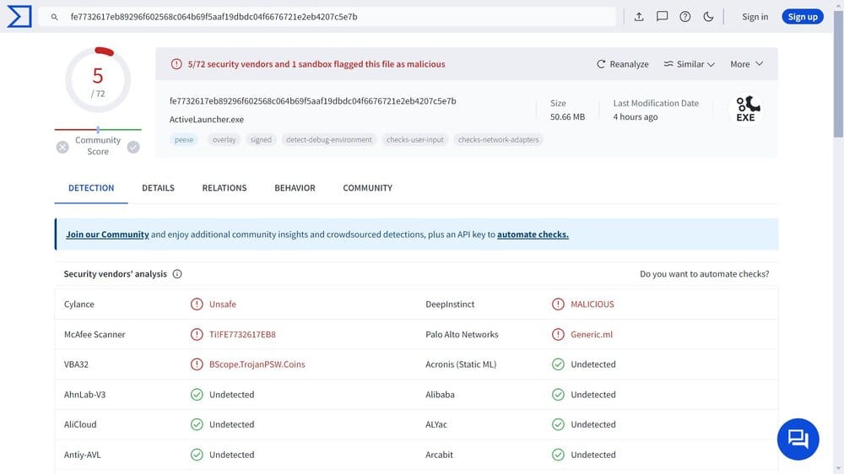Open the BEHAVIOR tab
Image resolution: width=844 pixels, height=474 pixels.
[x=295, y=188]
